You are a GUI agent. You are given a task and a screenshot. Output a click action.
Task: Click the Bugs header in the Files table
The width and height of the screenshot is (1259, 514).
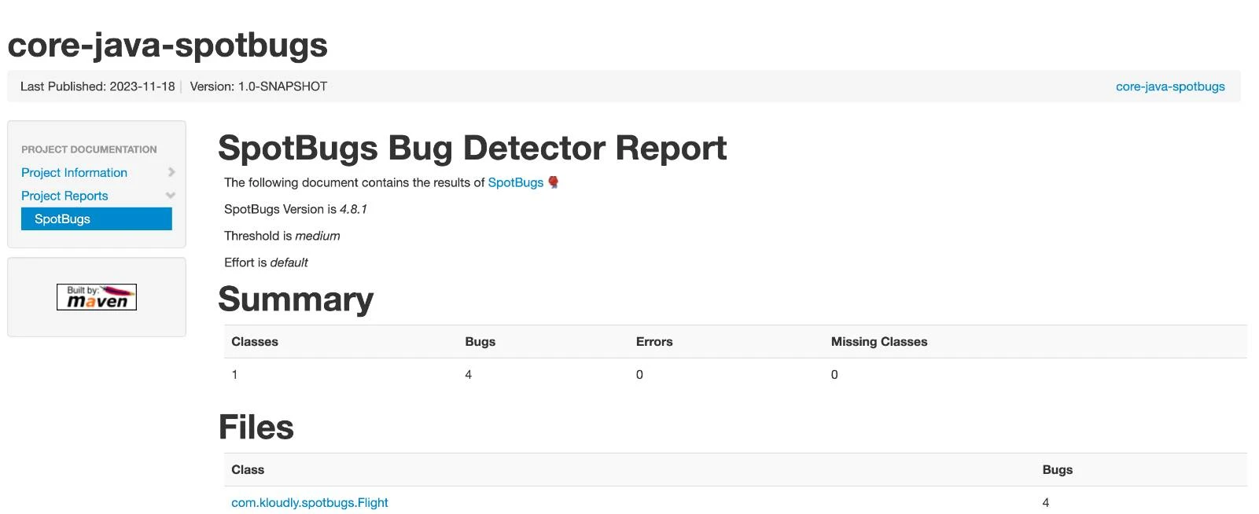pyautogui.click(x=1057, y=469)
